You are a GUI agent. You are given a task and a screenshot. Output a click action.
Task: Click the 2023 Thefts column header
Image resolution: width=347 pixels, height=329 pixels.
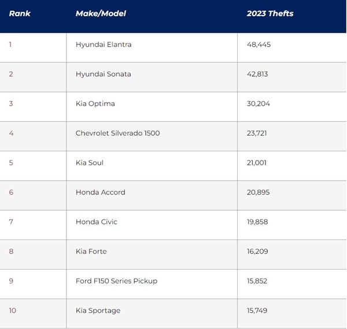pos(270,13)
